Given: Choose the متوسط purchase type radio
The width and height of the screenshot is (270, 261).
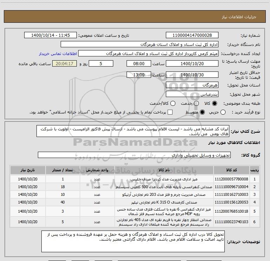Looking at the screenshot, I should (202, 112).
